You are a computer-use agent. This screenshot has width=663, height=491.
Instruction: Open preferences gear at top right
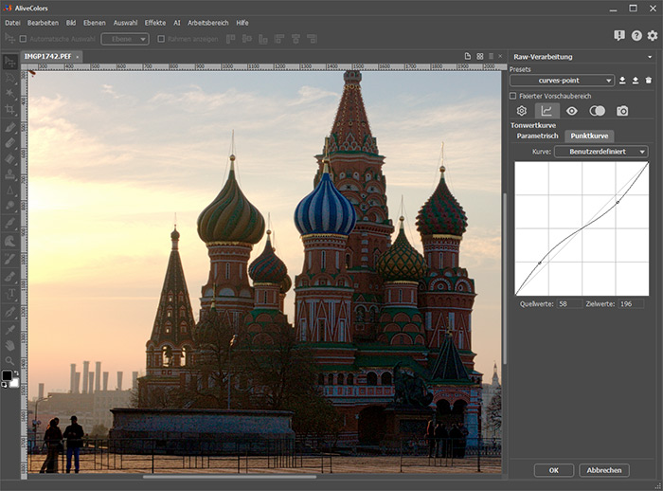[653, 36]
